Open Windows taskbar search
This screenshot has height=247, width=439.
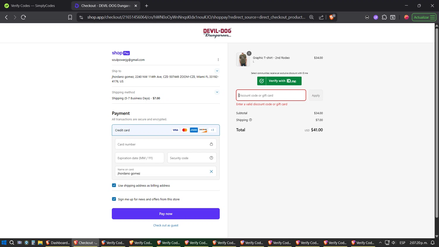click(12, 243)
